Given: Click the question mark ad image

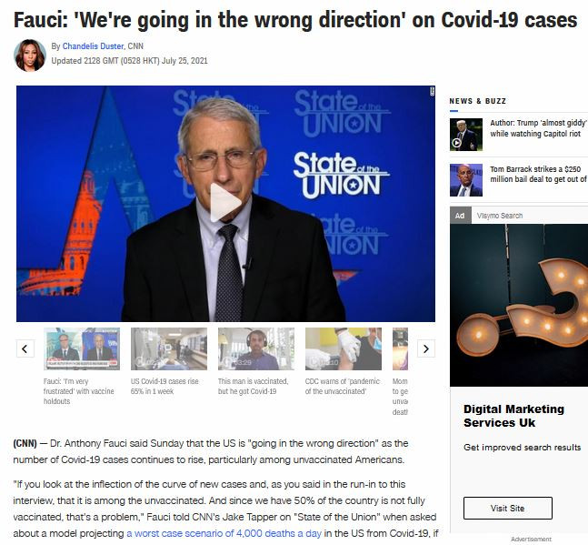Looking at the screenshot, I should click(519, 305).
